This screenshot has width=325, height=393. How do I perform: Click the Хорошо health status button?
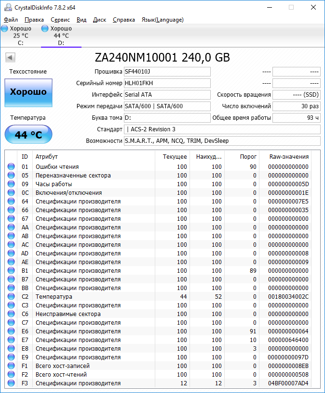28,93
